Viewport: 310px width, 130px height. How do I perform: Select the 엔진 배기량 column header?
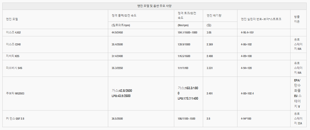click(x=214, y=16)
